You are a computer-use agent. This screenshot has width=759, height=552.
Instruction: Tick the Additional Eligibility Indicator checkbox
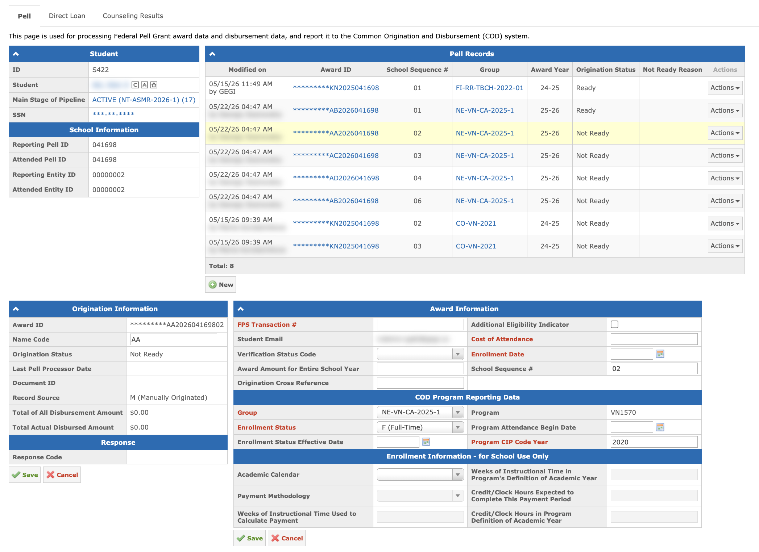(614, 325)
